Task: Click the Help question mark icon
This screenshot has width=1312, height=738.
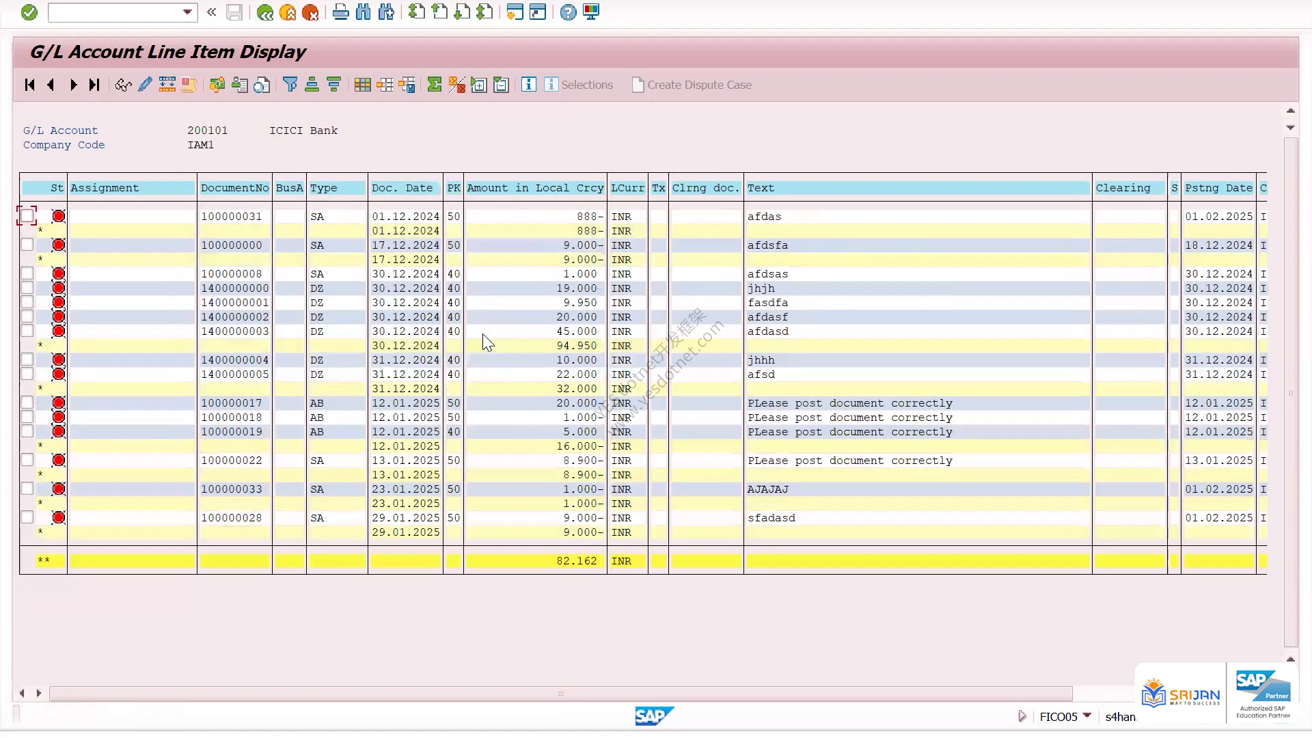Action: click(568, 12)
